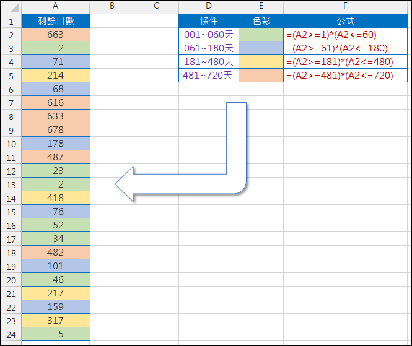The image size is (412, 346).
Task: Click cell with value 663
Action: 55,35
